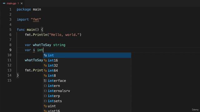Click "func" keyword on line 5

[x=21, y=30]
